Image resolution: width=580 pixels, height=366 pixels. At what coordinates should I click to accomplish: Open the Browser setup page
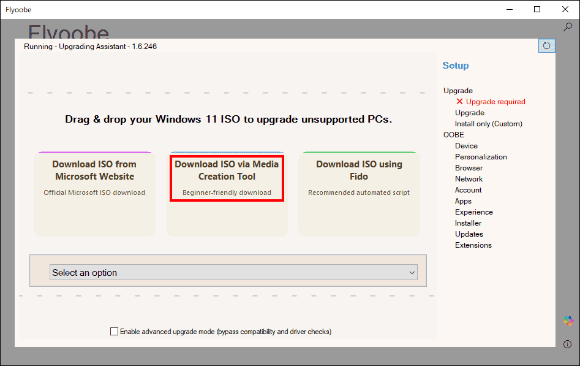tap(469, 168)
